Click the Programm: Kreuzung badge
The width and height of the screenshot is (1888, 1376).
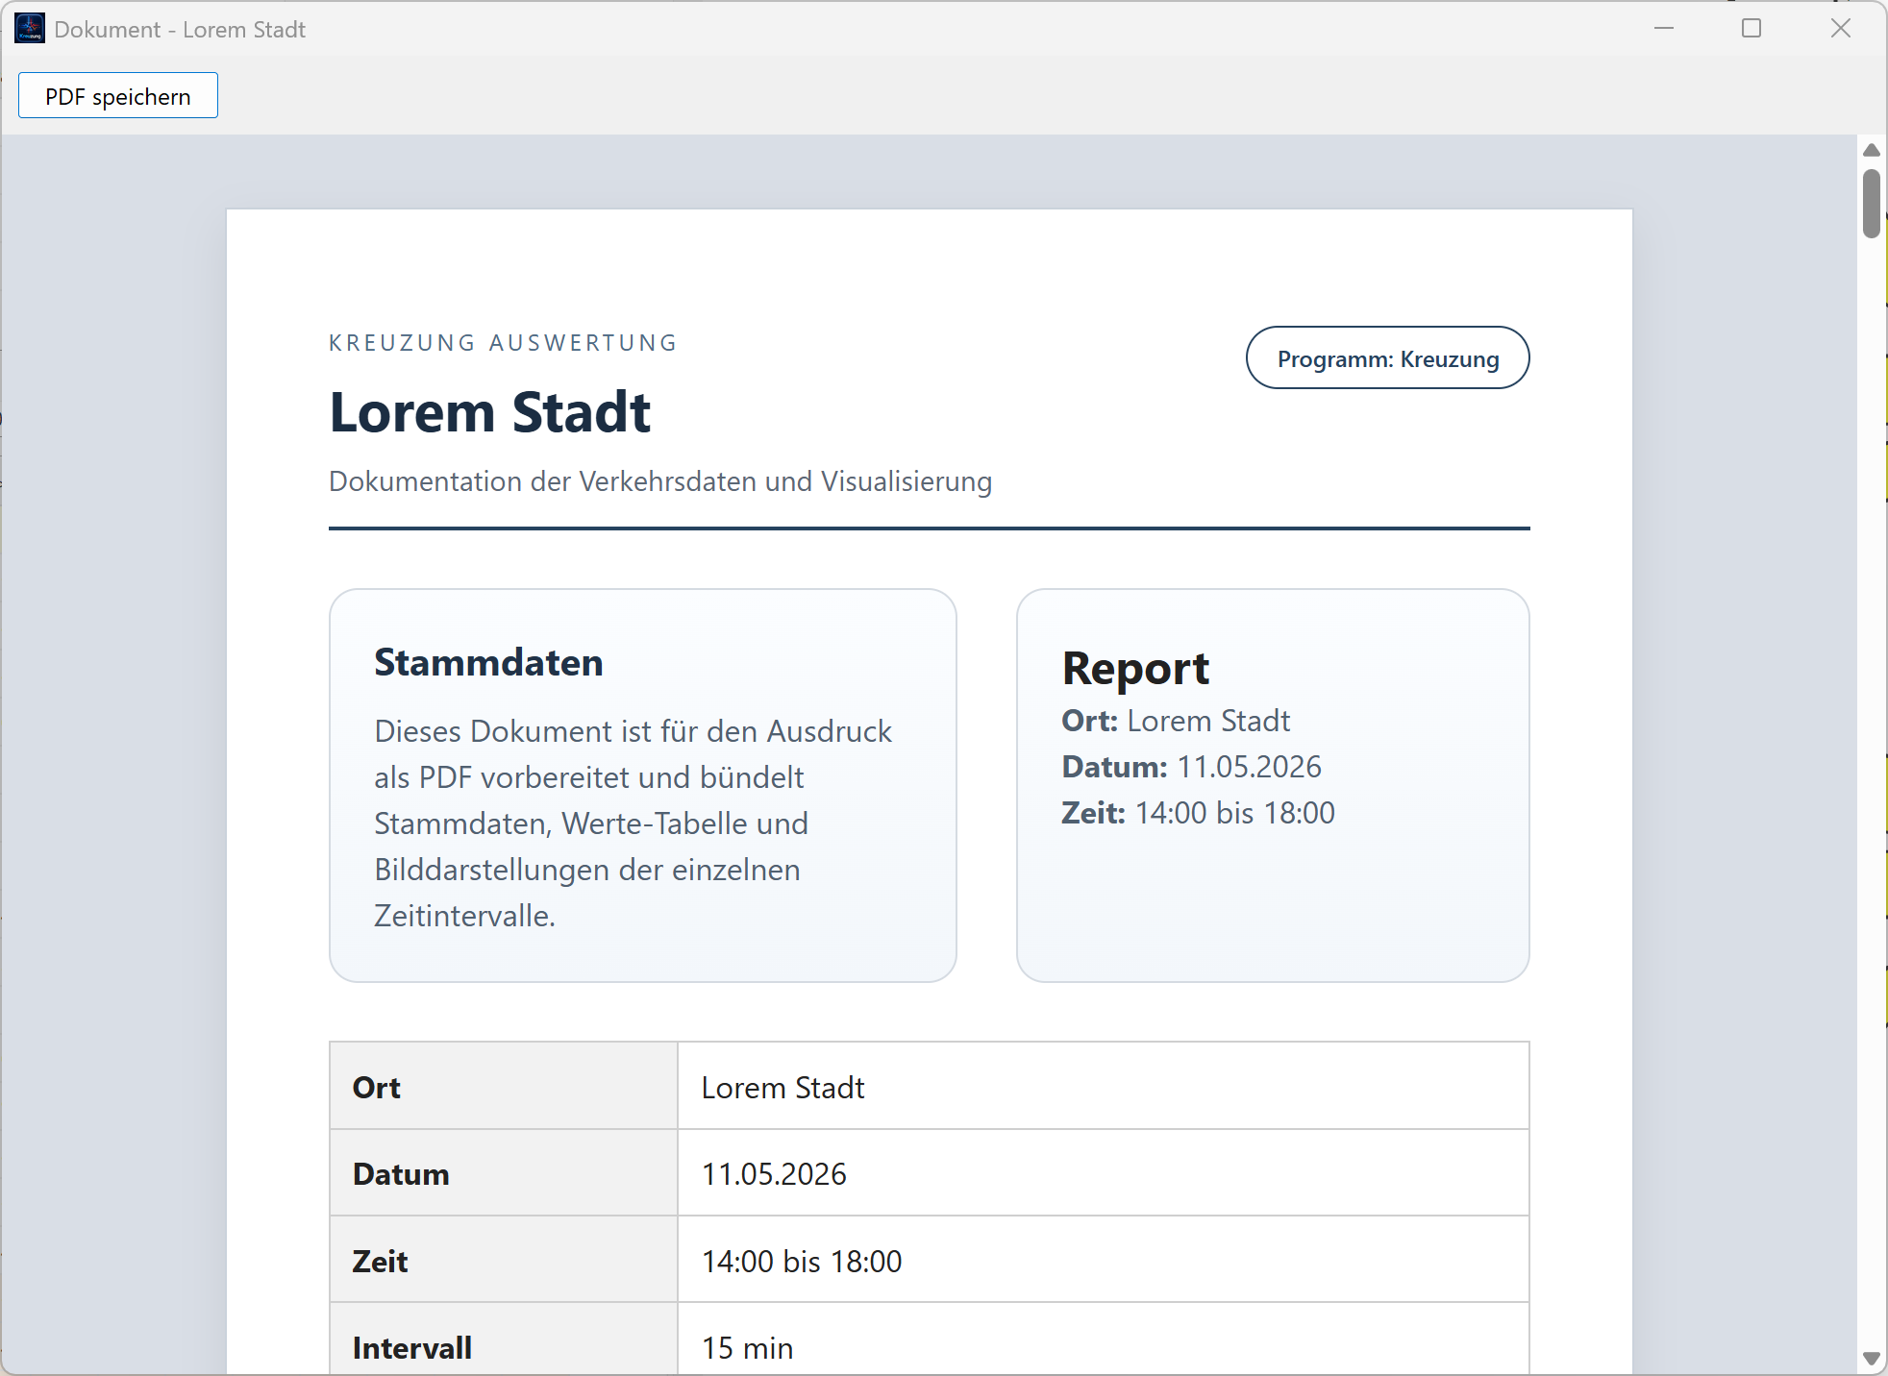pyautogui.click(x=1388, y=358)
